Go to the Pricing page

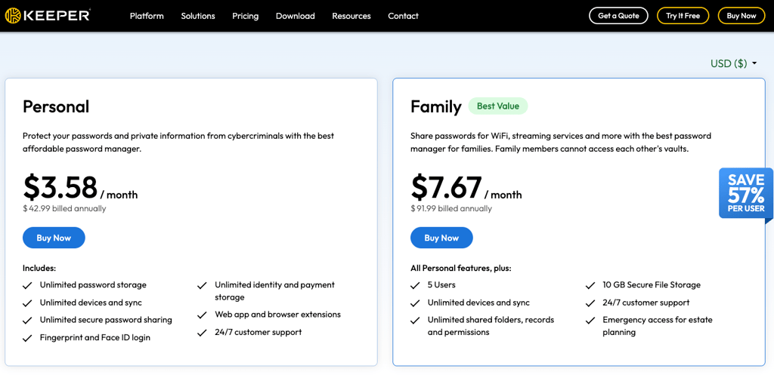[x=246, y=16]
